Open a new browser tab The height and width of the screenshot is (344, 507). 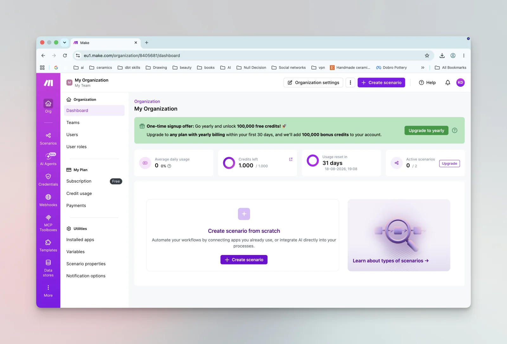[147, 42]
